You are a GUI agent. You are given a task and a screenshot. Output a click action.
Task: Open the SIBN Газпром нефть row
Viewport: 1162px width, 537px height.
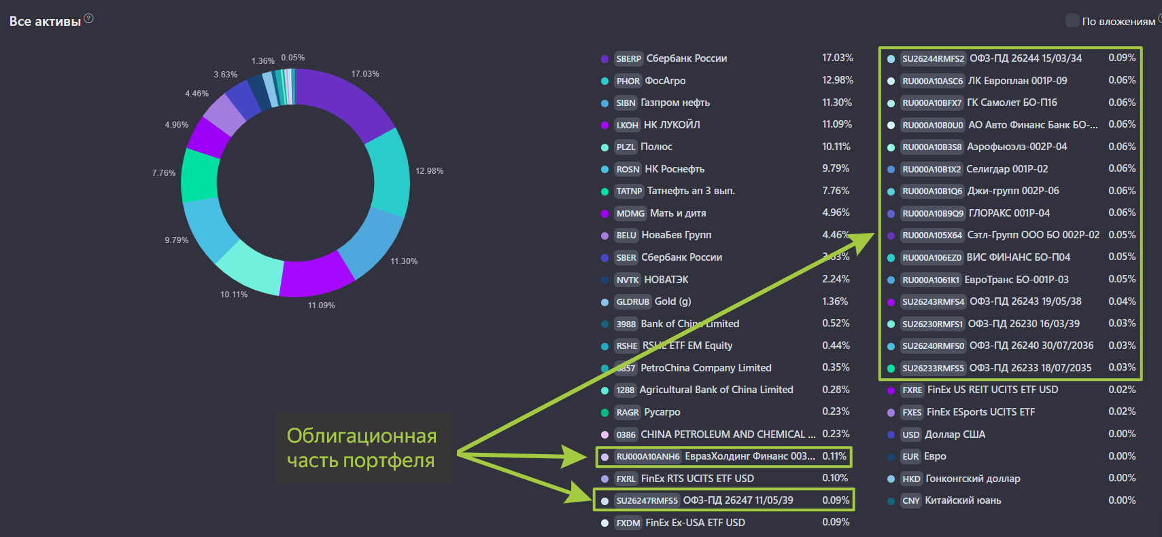click(x=727, y=103)
